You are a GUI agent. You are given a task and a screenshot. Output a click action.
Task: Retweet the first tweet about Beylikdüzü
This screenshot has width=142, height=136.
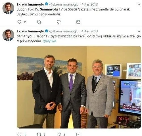click(39, 22)
